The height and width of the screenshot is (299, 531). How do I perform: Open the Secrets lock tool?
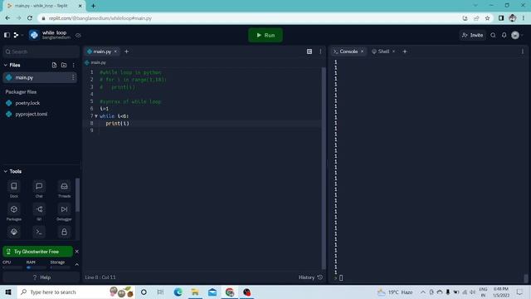tap(64, 232)
